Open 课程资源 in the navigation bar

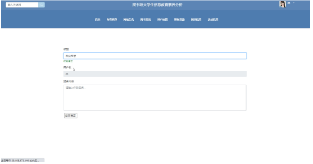179,19
